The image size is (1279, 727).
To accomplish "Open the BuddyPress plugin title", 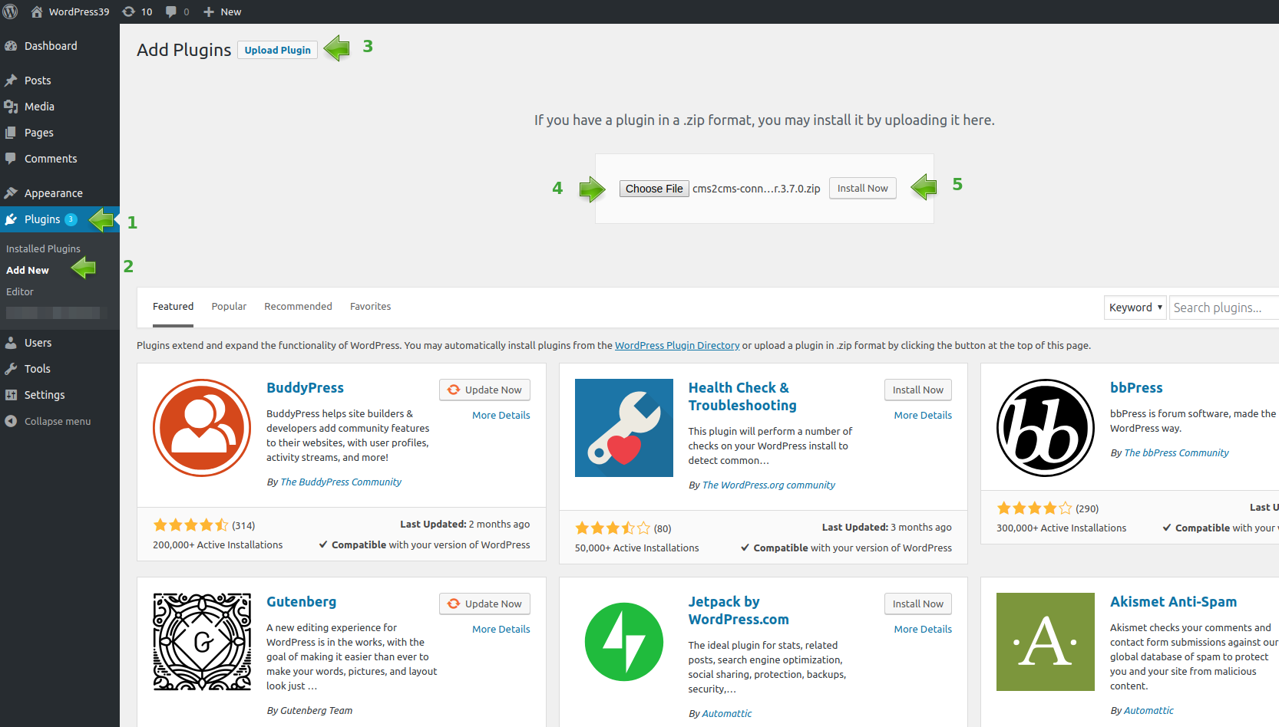I will tap(305, 388).
